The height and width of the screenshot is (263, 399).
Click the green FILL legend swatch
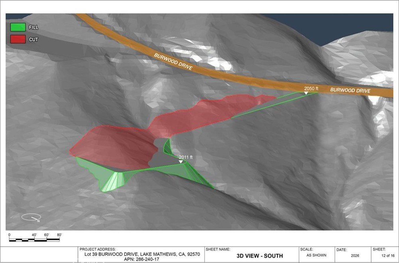click(18, 27)
